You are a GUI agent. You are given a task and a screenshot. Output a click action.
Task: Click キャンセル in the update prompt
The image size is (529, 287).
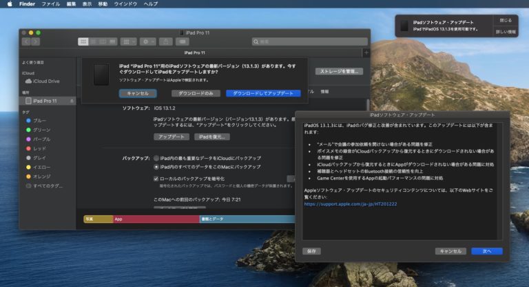(138, 93)
